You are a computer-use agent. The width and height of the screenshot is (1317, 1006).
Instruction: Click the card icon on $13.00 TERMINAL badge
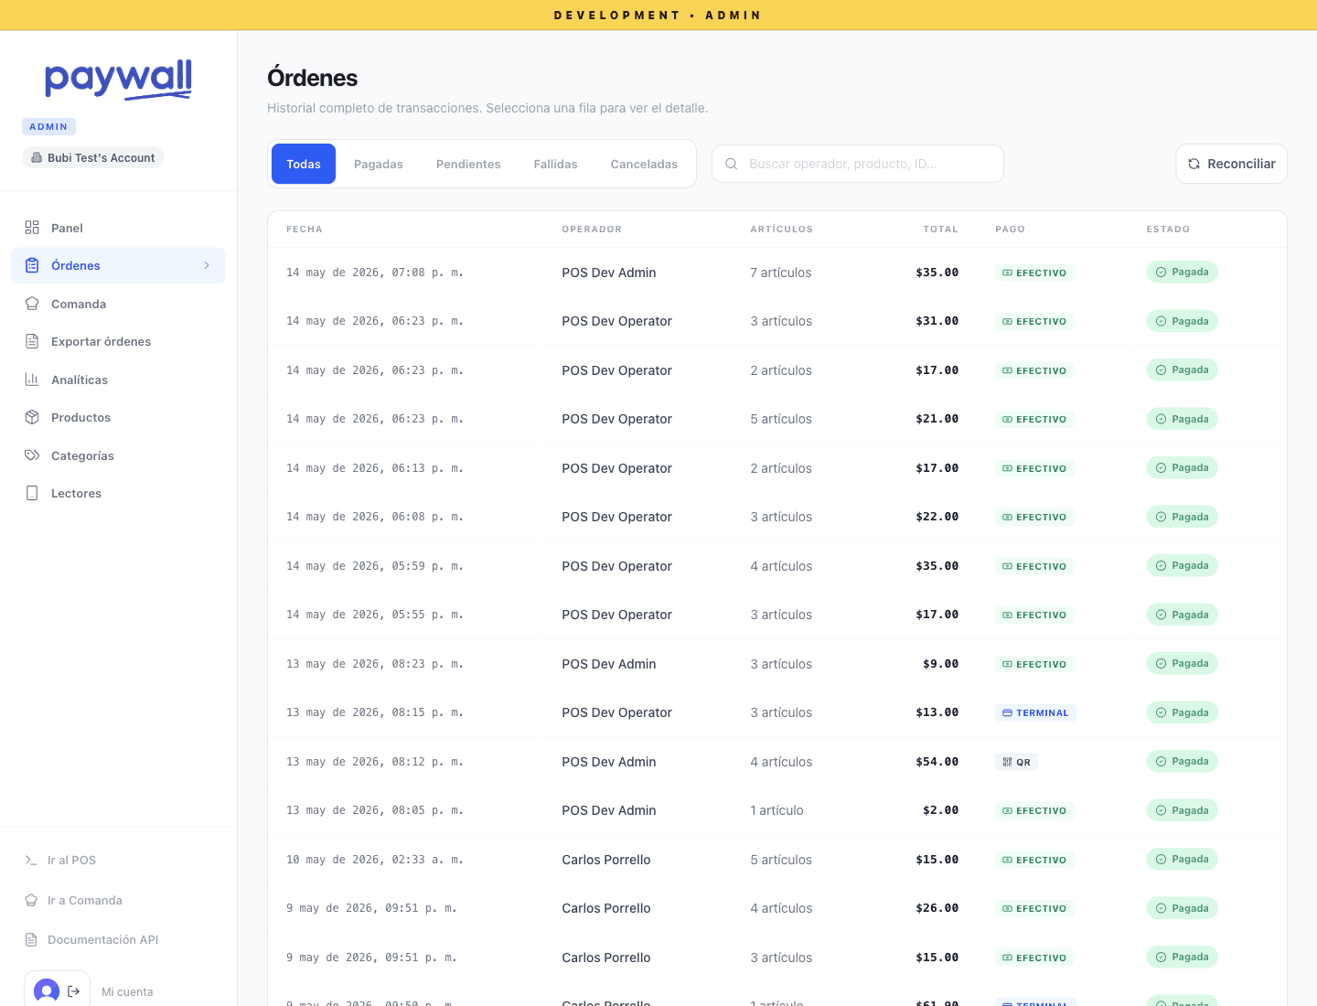click(1007, 712)
